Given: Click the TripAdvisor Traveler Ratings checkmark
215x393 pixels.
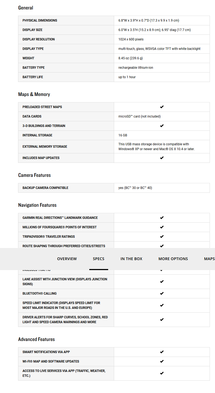Looking at the screenshot, I should [162, 237].
